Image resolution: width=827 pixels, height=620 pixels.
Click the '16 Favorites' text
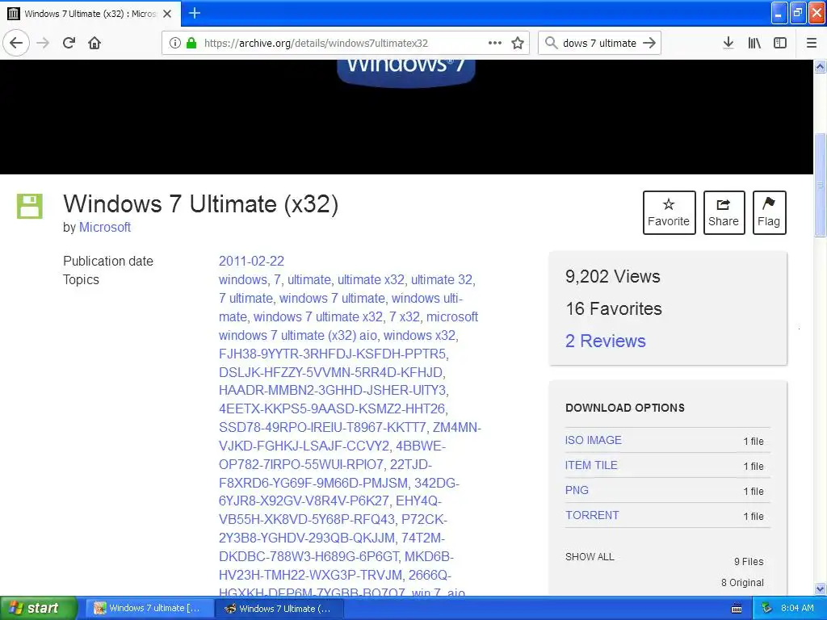point(614,308)
